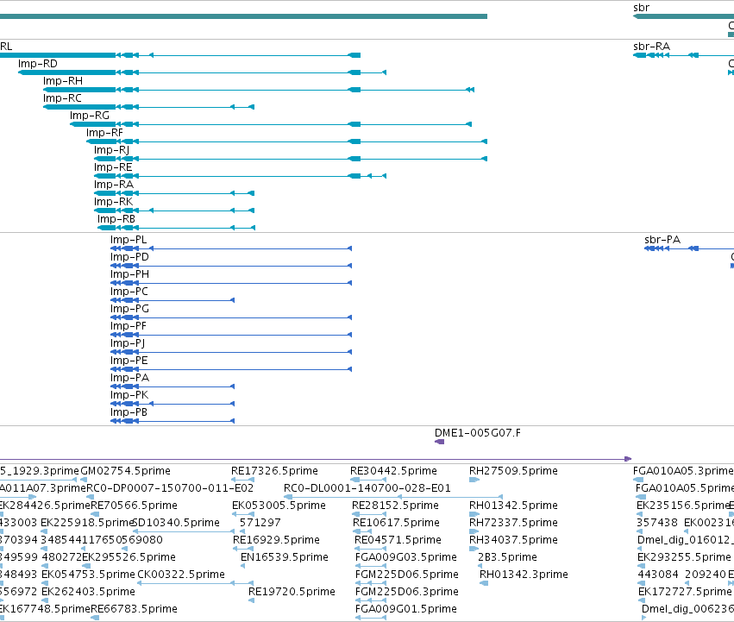This screenshot has width=734, height=622.
Task: Select the Imp-RB transcript label
Action: (116, 219)
